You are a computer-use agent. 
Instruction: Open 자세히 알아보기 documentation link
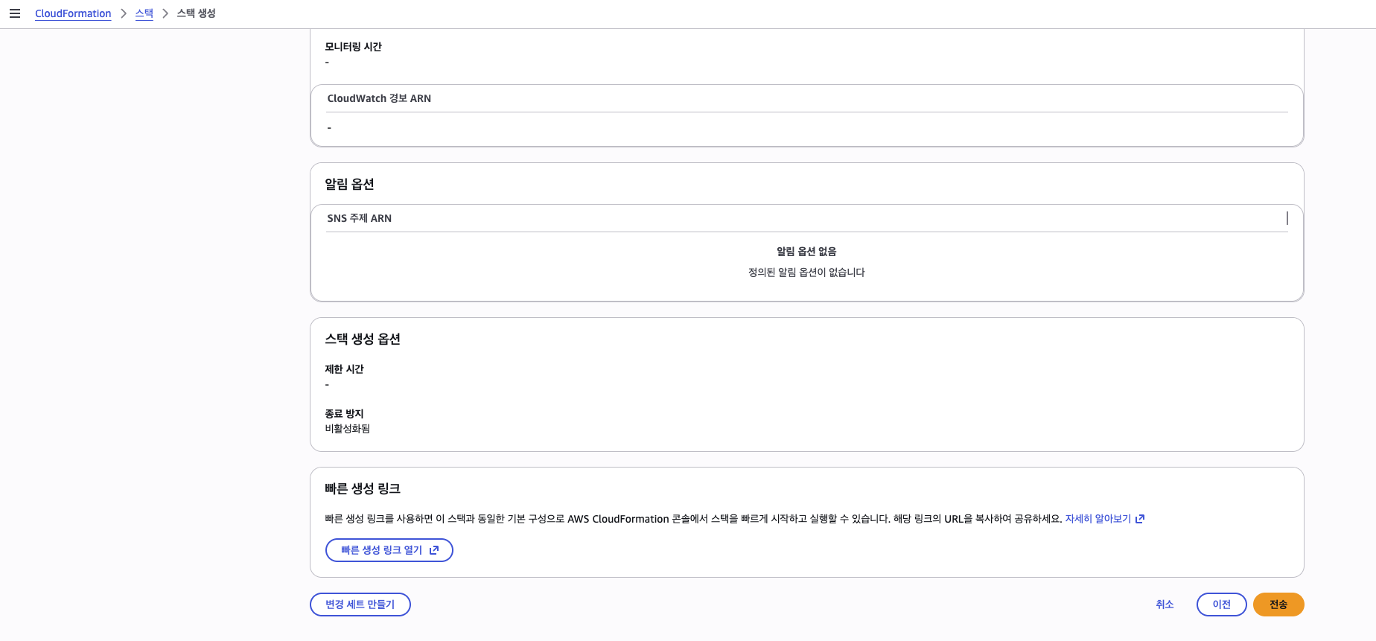tap(1099, 518)
